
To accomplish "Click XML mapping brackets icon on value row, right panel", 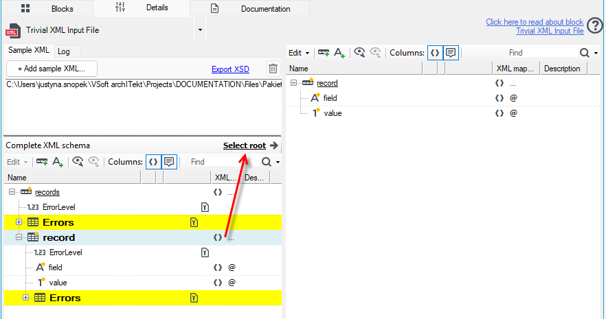I will click(x=500, y=113).
